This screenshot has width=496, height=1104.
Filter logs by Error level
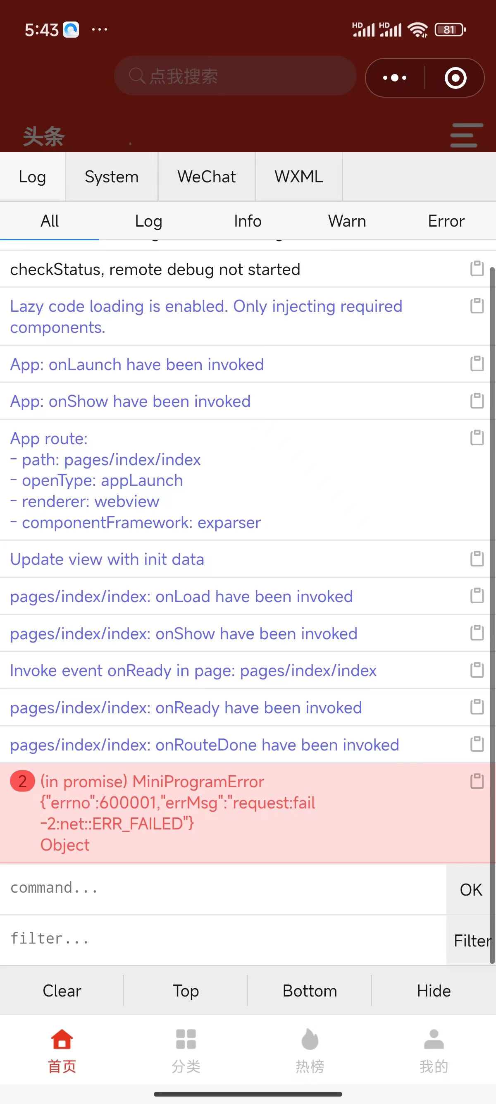click(x=446, y=221)
